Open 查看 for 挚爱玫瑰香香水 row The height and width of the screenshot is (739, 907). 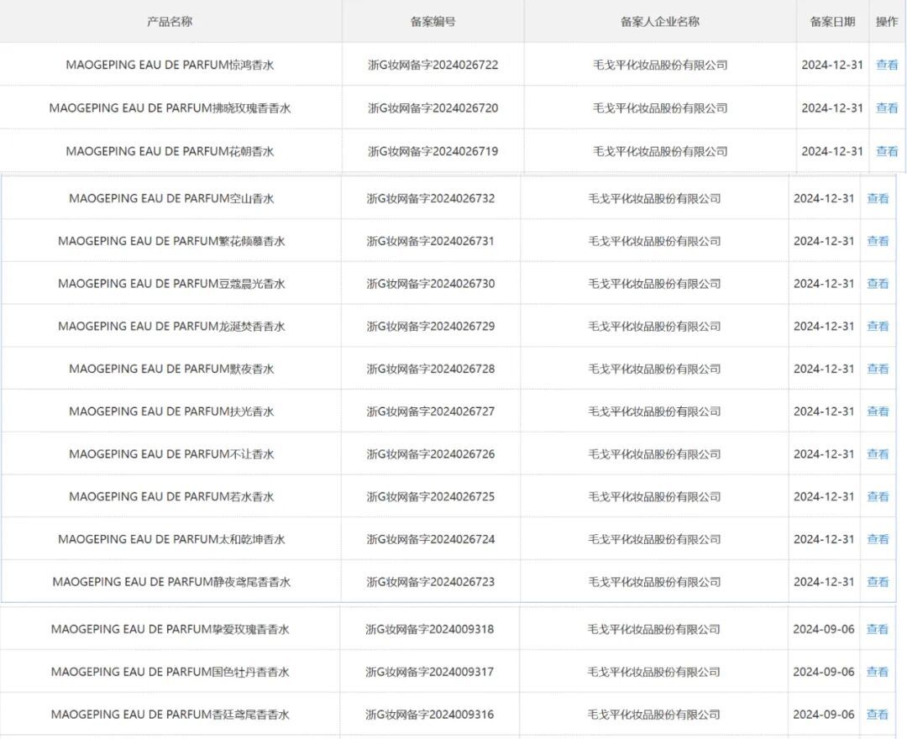877,629
